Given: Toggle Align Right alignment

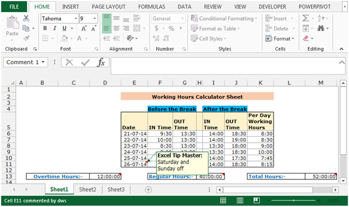Looking at the screenshot, I should point(126,28).
